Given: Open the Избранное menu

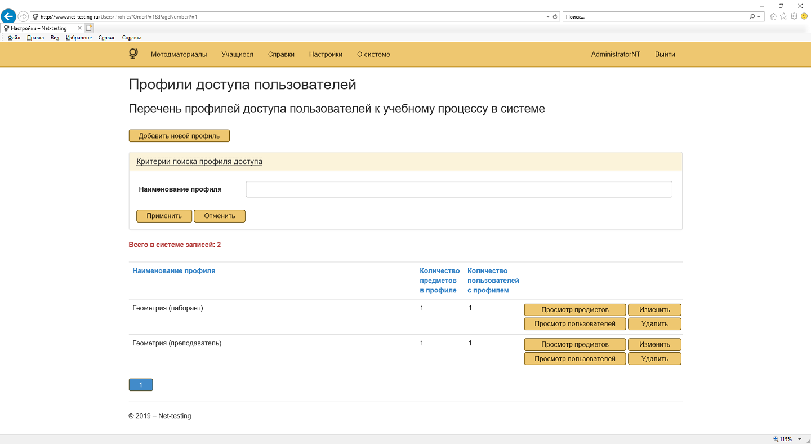Looking at the screenshot, I should (79, 38).
